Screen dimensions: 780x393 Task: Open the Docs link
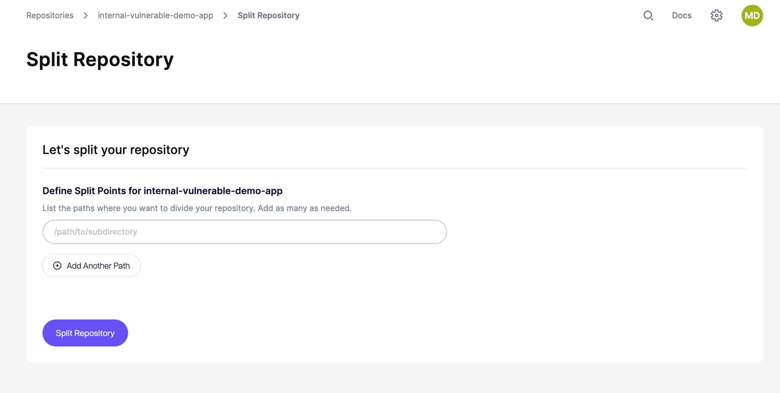pos(681,16)
